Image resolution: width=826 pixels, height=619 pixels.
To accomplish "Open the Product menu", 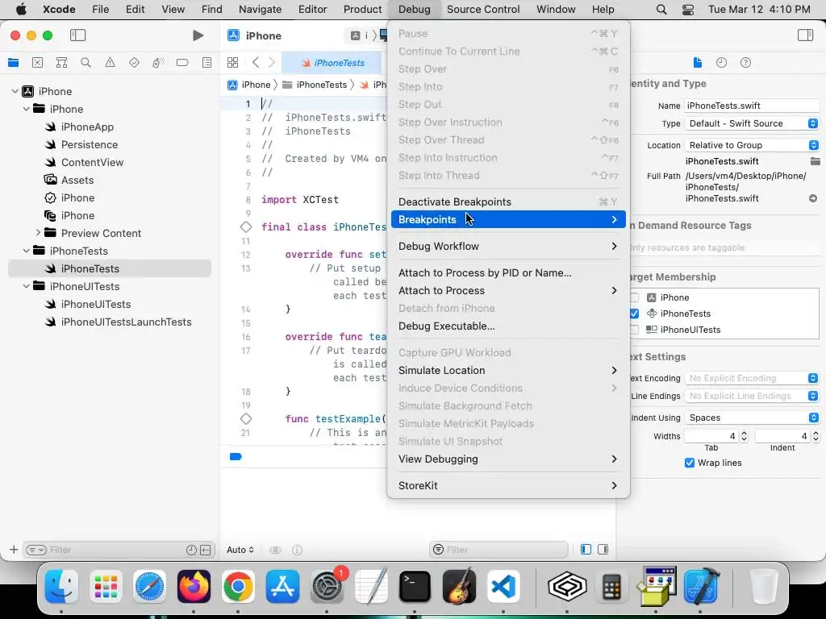I will point(362,10).
